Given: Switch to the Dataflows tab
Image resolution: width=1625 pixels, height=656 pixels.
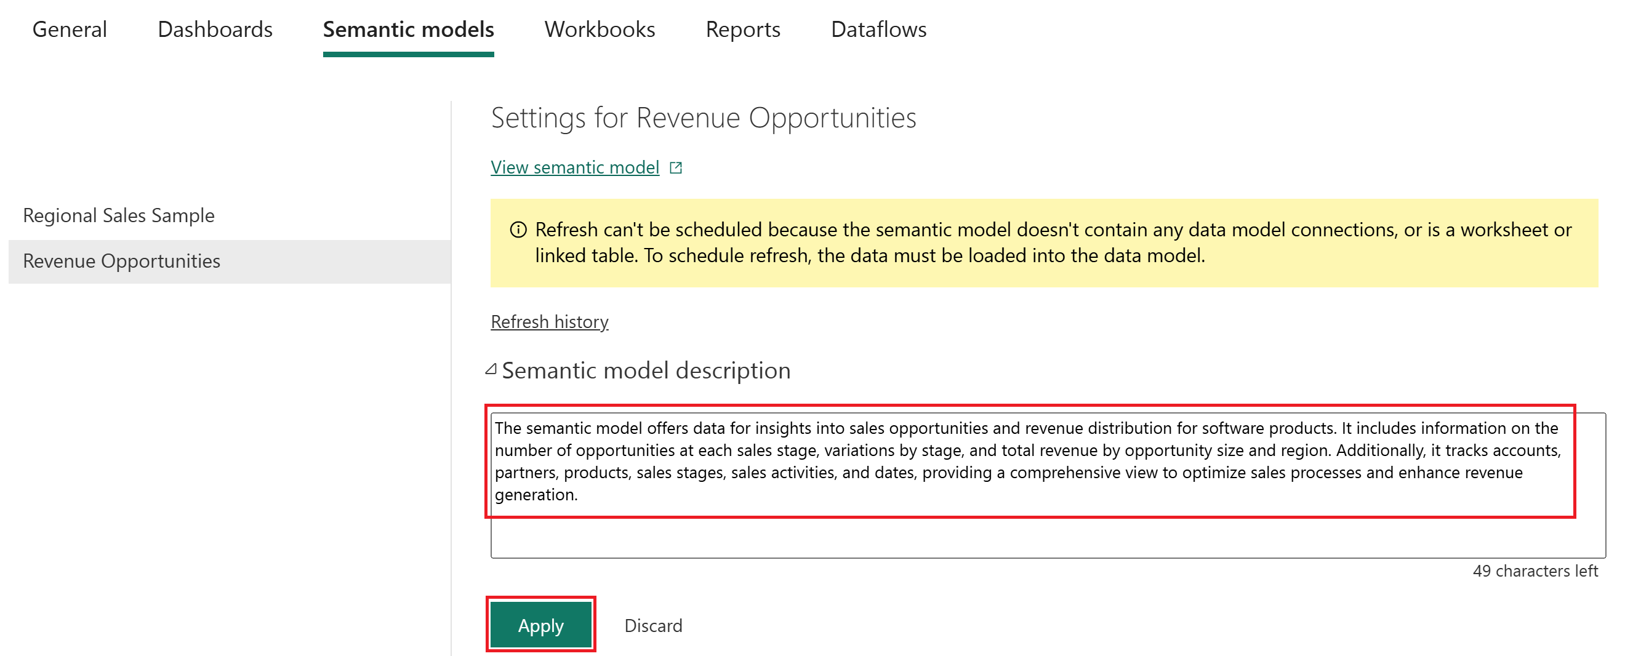Looking at the screenshot, I should (878, 30).
